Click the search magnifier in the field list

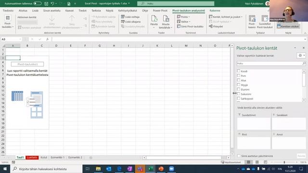point(304,63)
